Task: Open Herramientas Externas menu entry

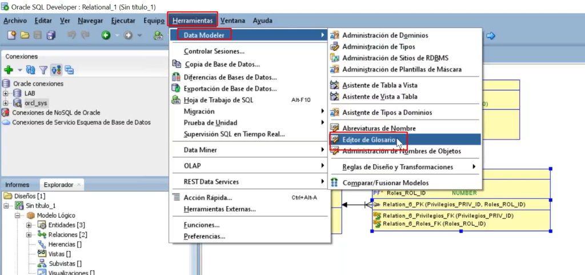Action: 249,209
